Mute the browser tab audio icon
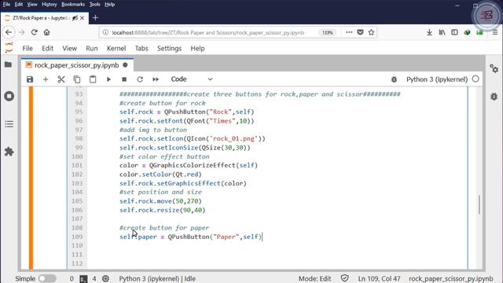Screen dimensions: 503x283 (x=75, y=18)
